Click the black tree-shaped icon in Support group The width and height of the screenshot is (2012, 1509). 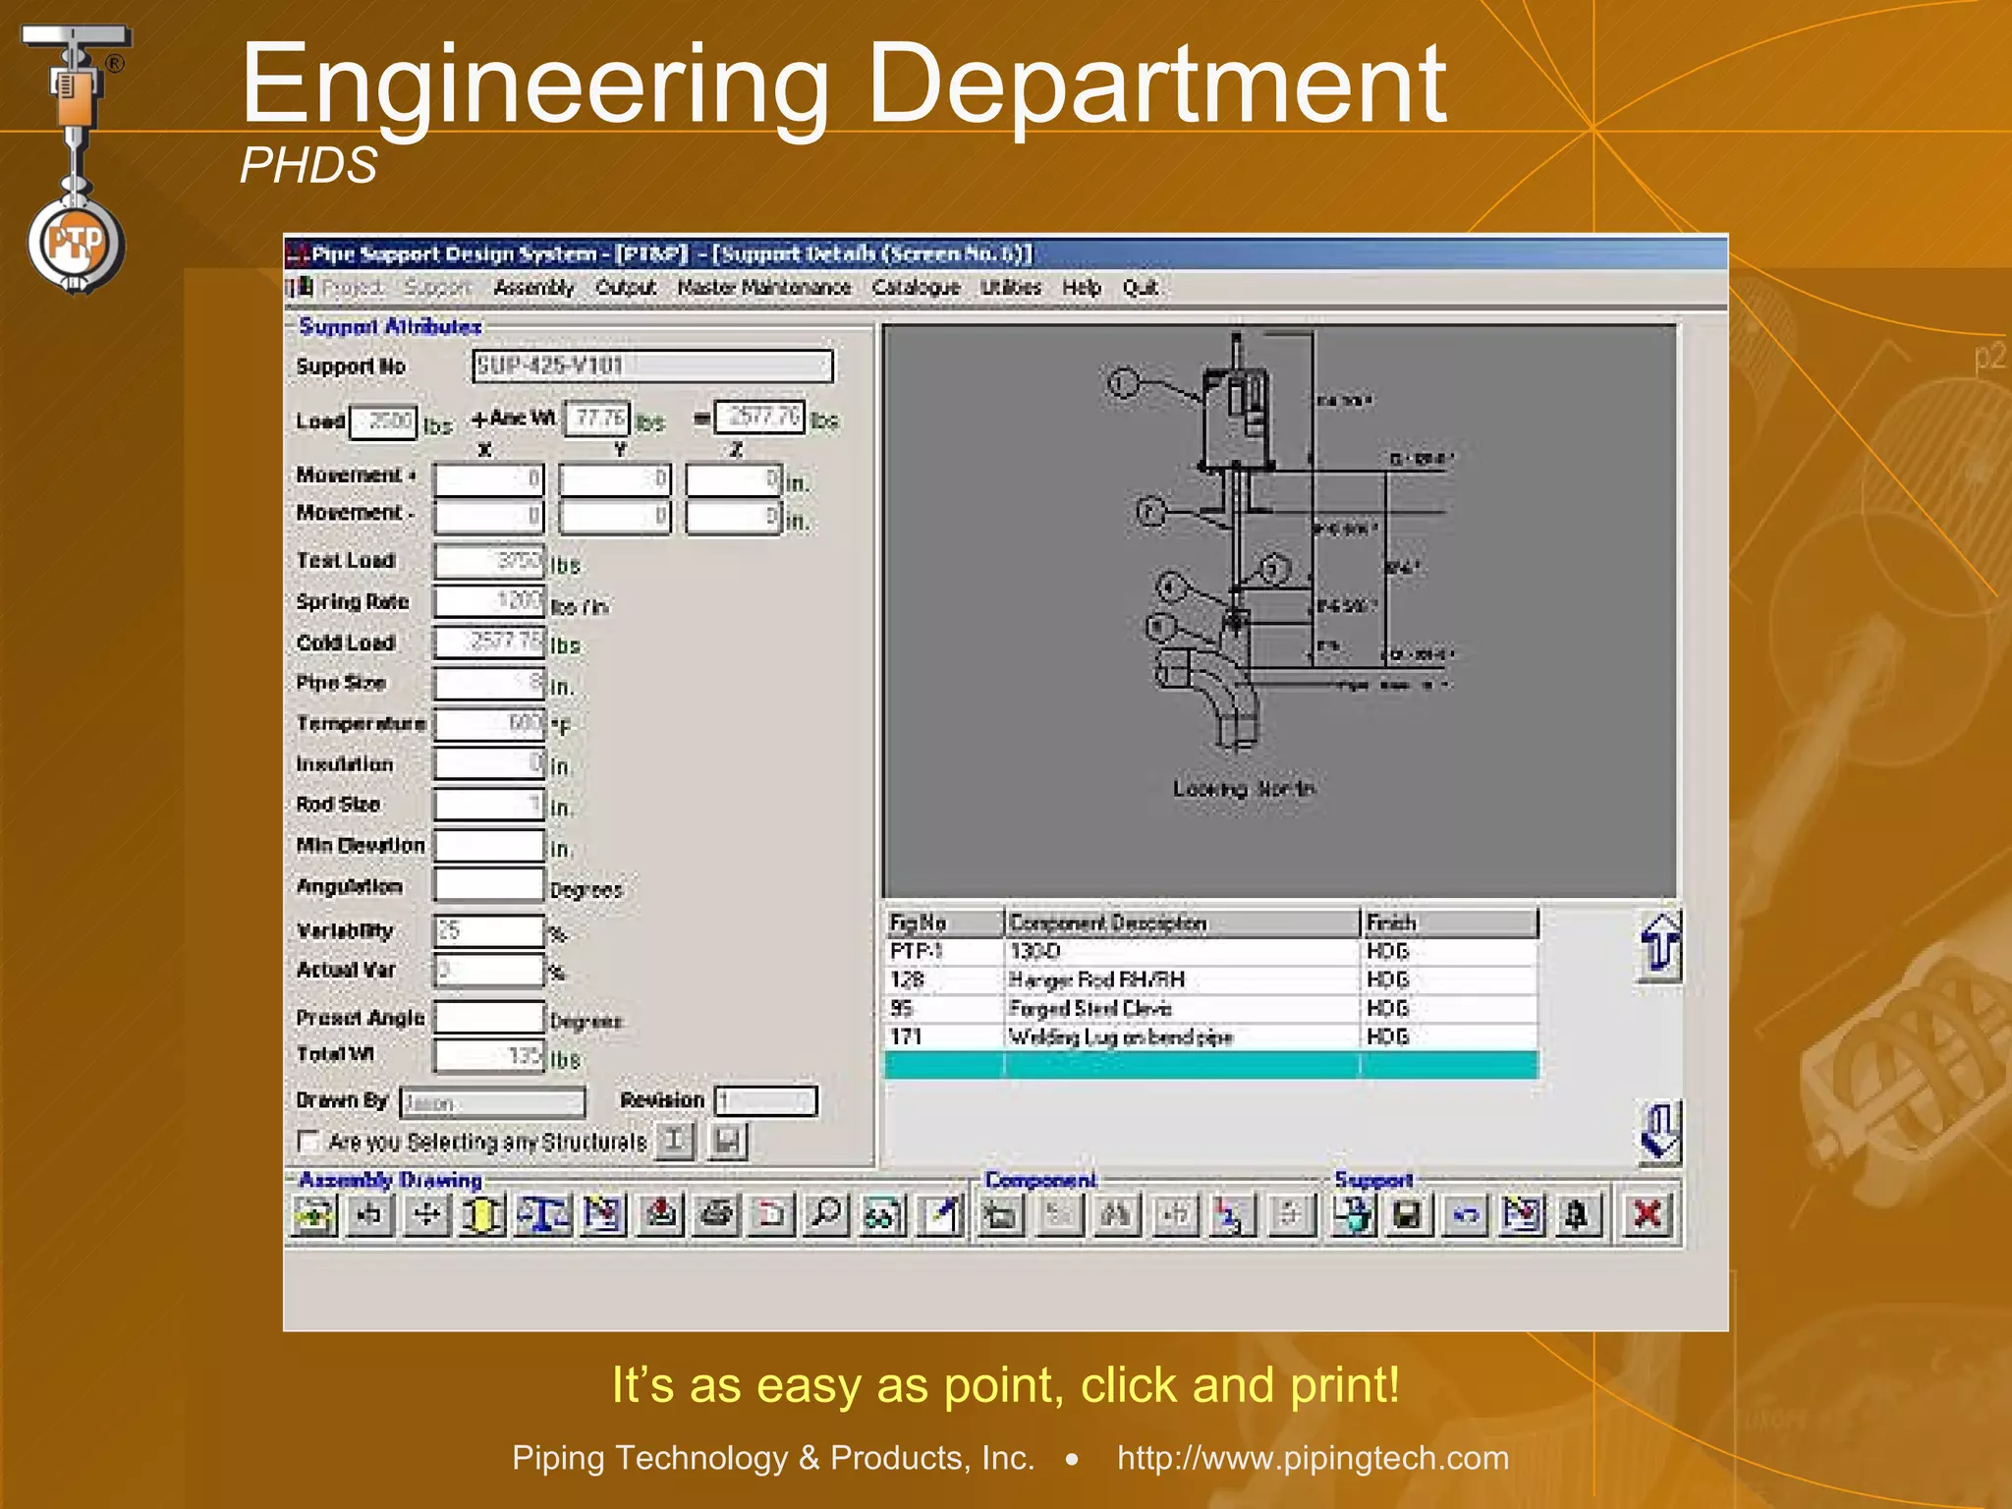click(1578, 1215)
